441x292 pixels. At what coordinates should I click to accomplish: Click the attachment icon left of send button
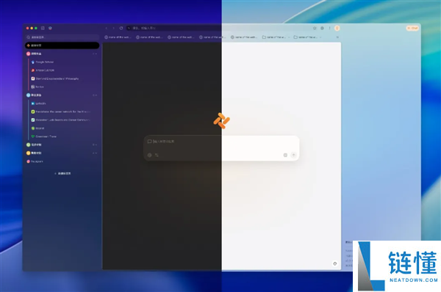pos(285,155)
